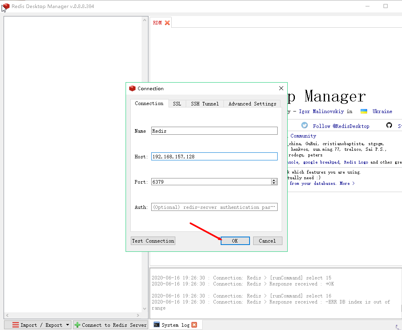Screen dimensions: 402x330
Task: Switch to the SSH Tunnel tab
Action: [205, 103]
